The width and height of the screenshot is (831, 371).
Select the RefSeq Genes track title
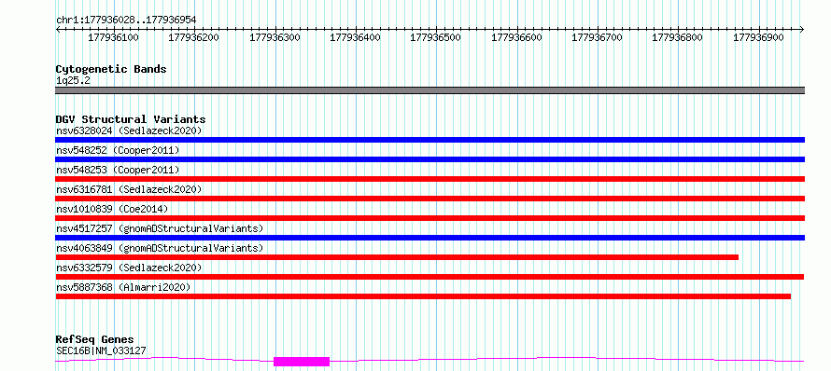tap(95, 340)
